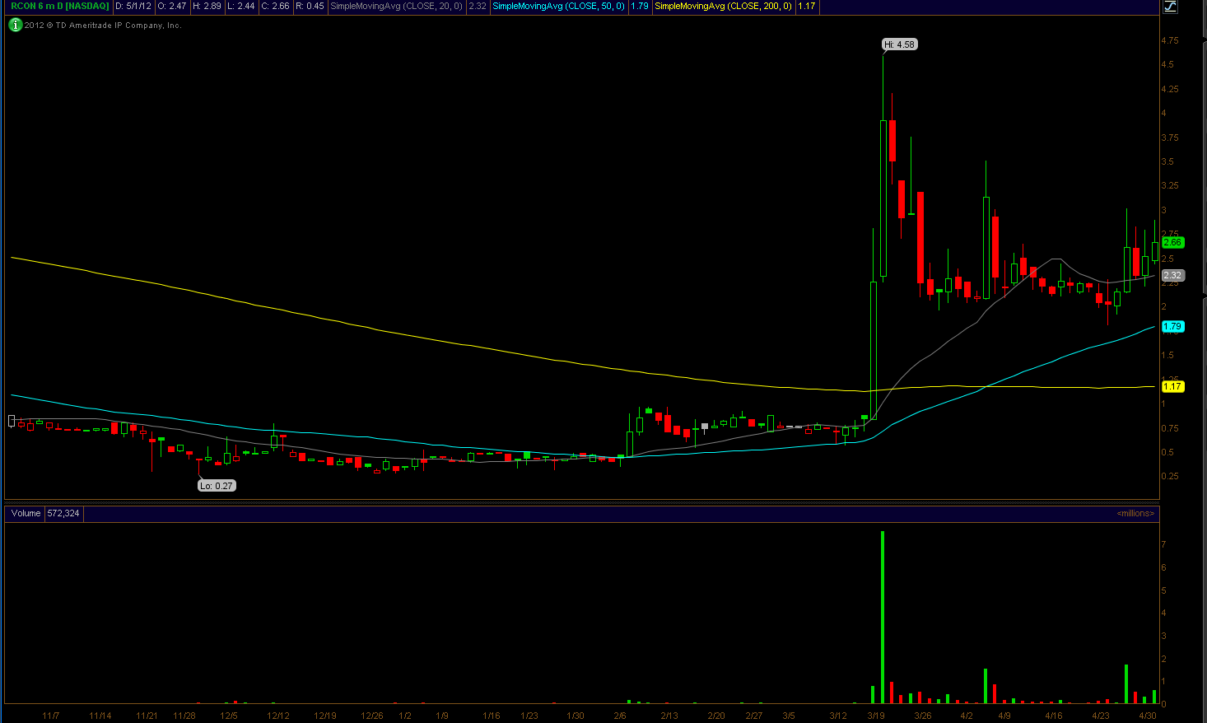Click the green info icon beside copyright text
This screenshot has height=723, width=1207.
tap(15, 25)
